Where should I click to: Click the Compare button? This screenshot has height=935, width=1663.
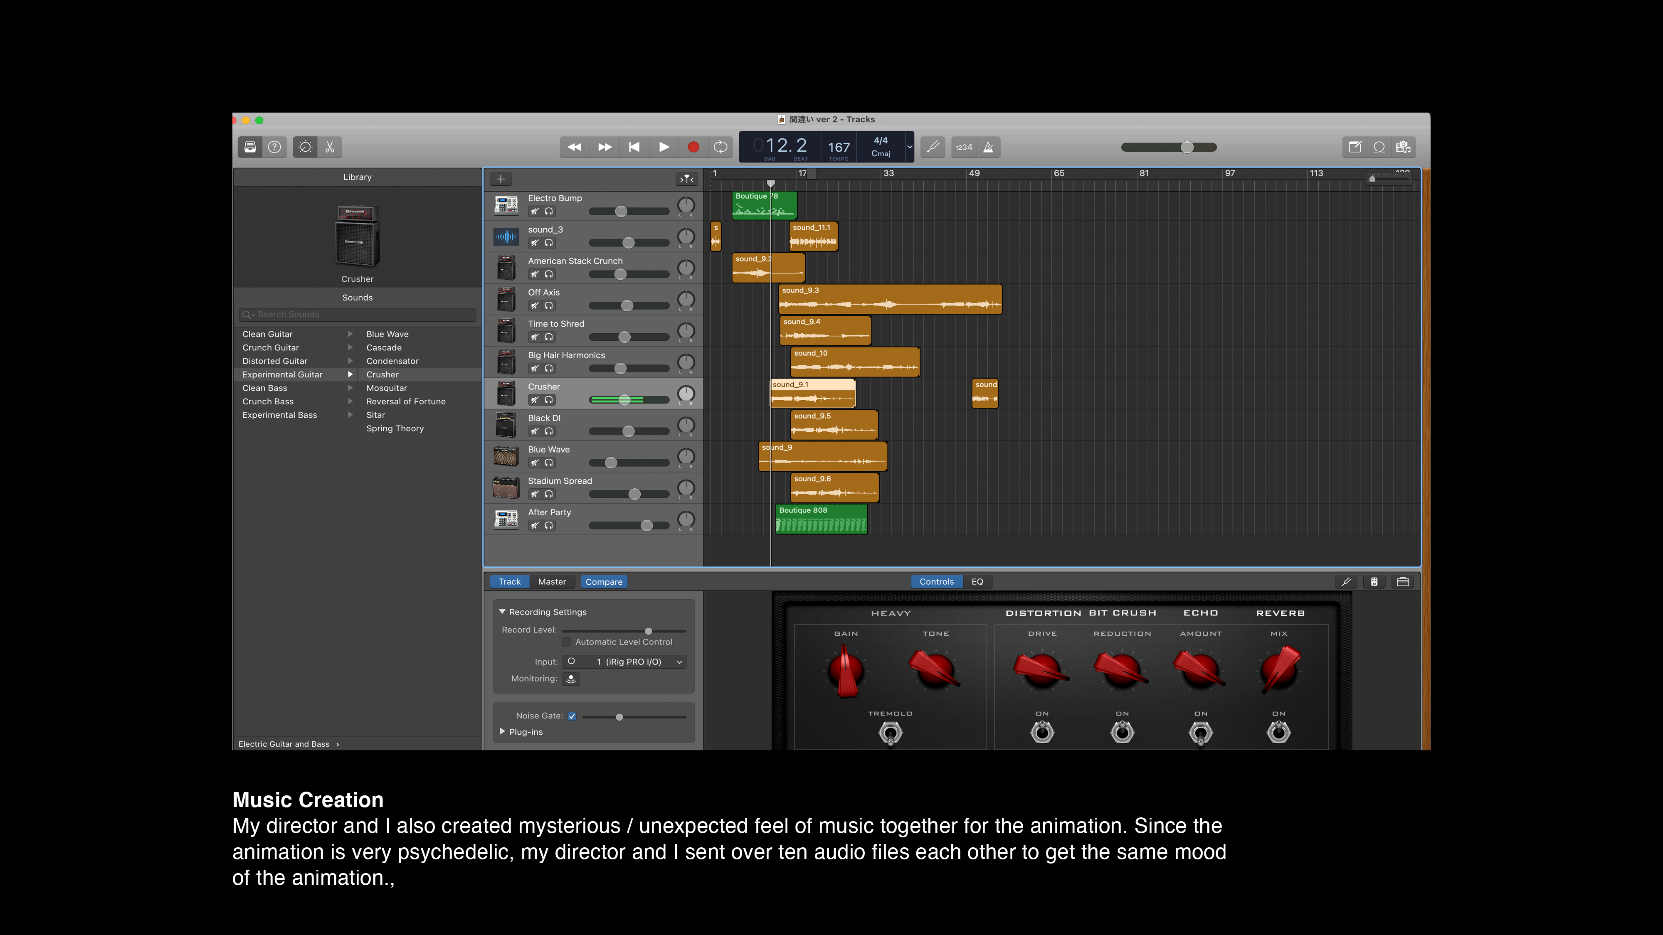pos(604,581)
